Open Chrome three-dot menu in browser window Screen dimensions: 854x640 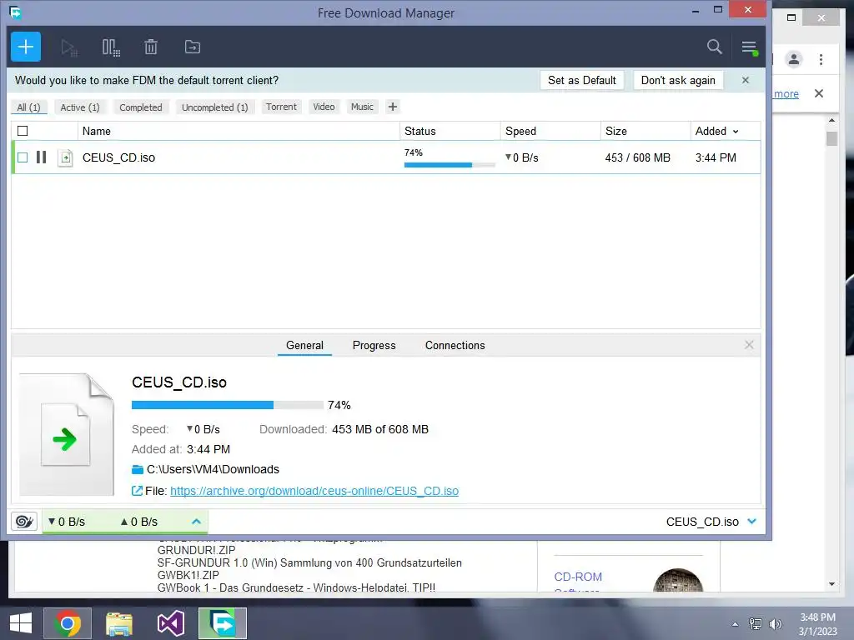click(x=821, y=59)
